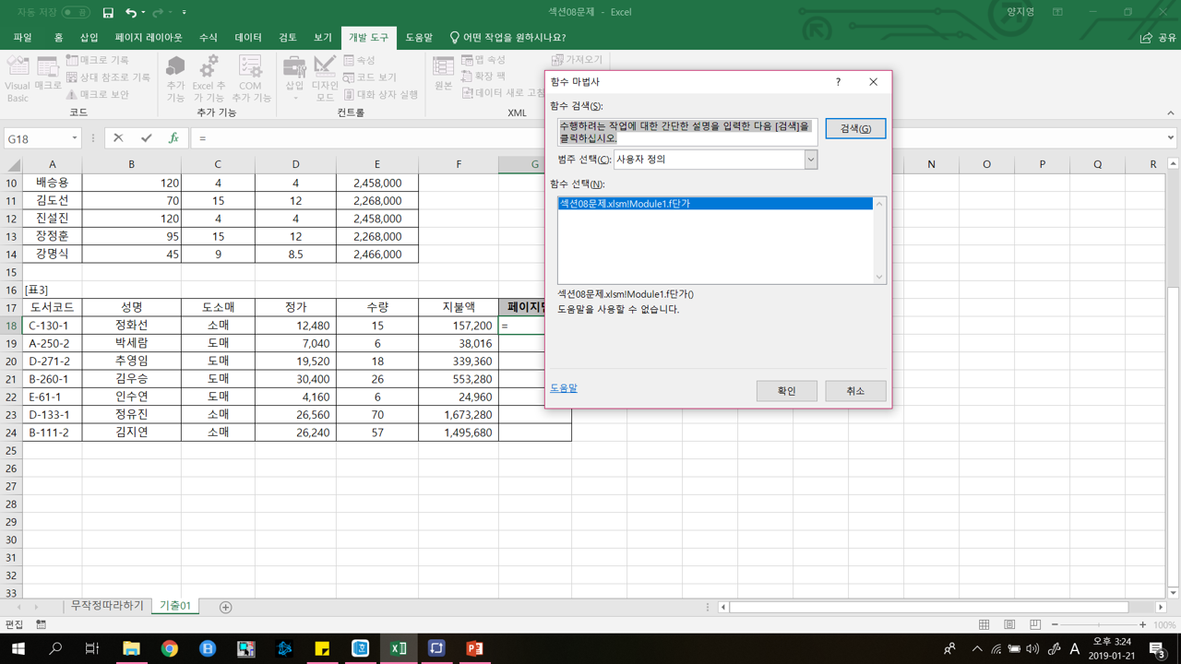Switch to the 무작정따라하기 sheet tab
Screen dimensions: 1181x664
point(107,606)
